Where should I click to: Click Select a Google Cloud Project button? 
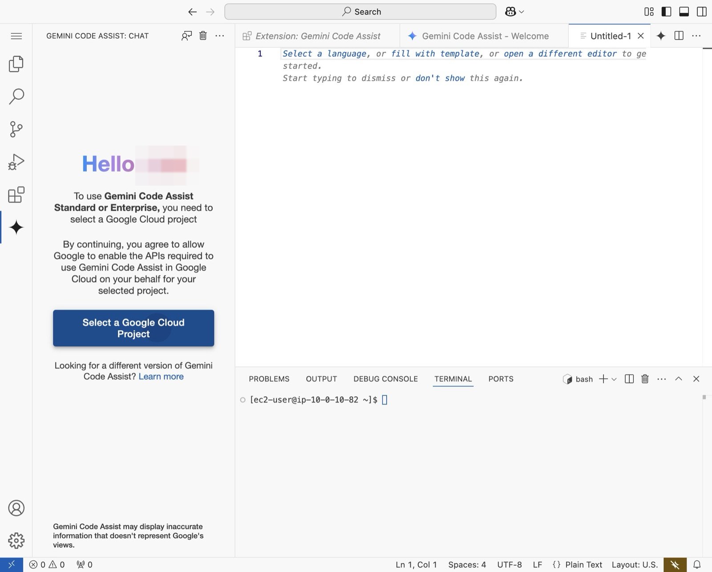click(133, 328)
